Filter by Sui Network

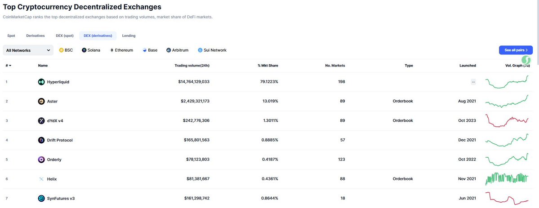click(x=212, y=50)
